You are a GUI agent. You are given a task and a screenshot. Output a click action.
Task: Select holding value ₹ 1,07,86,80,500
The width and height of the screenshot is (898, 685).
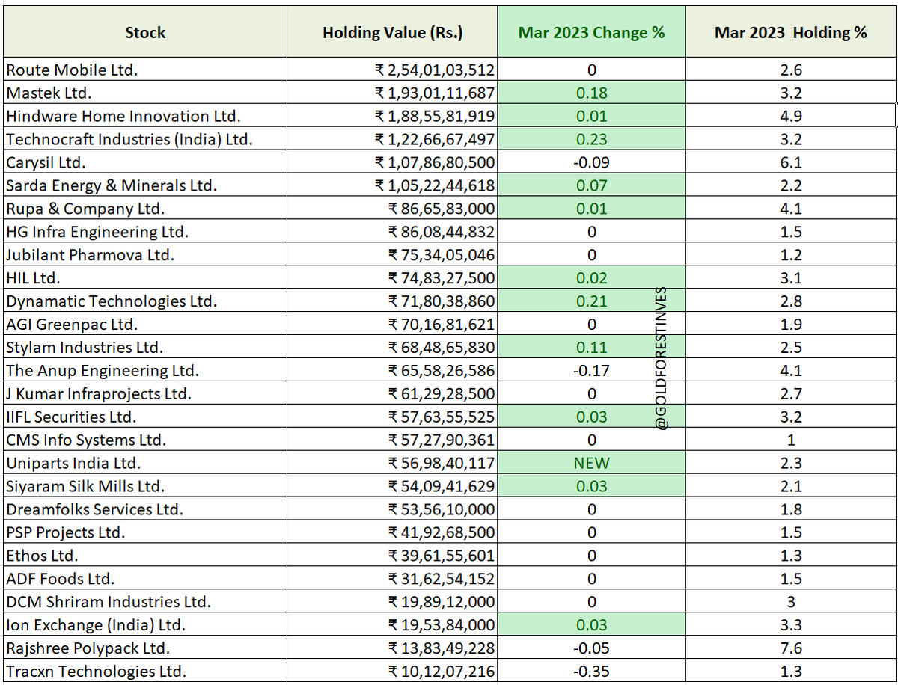coord(392,163)
